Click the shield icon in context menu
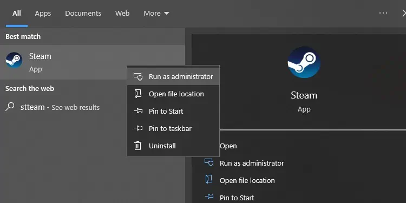The image size is (406, 203). [138, 76]
